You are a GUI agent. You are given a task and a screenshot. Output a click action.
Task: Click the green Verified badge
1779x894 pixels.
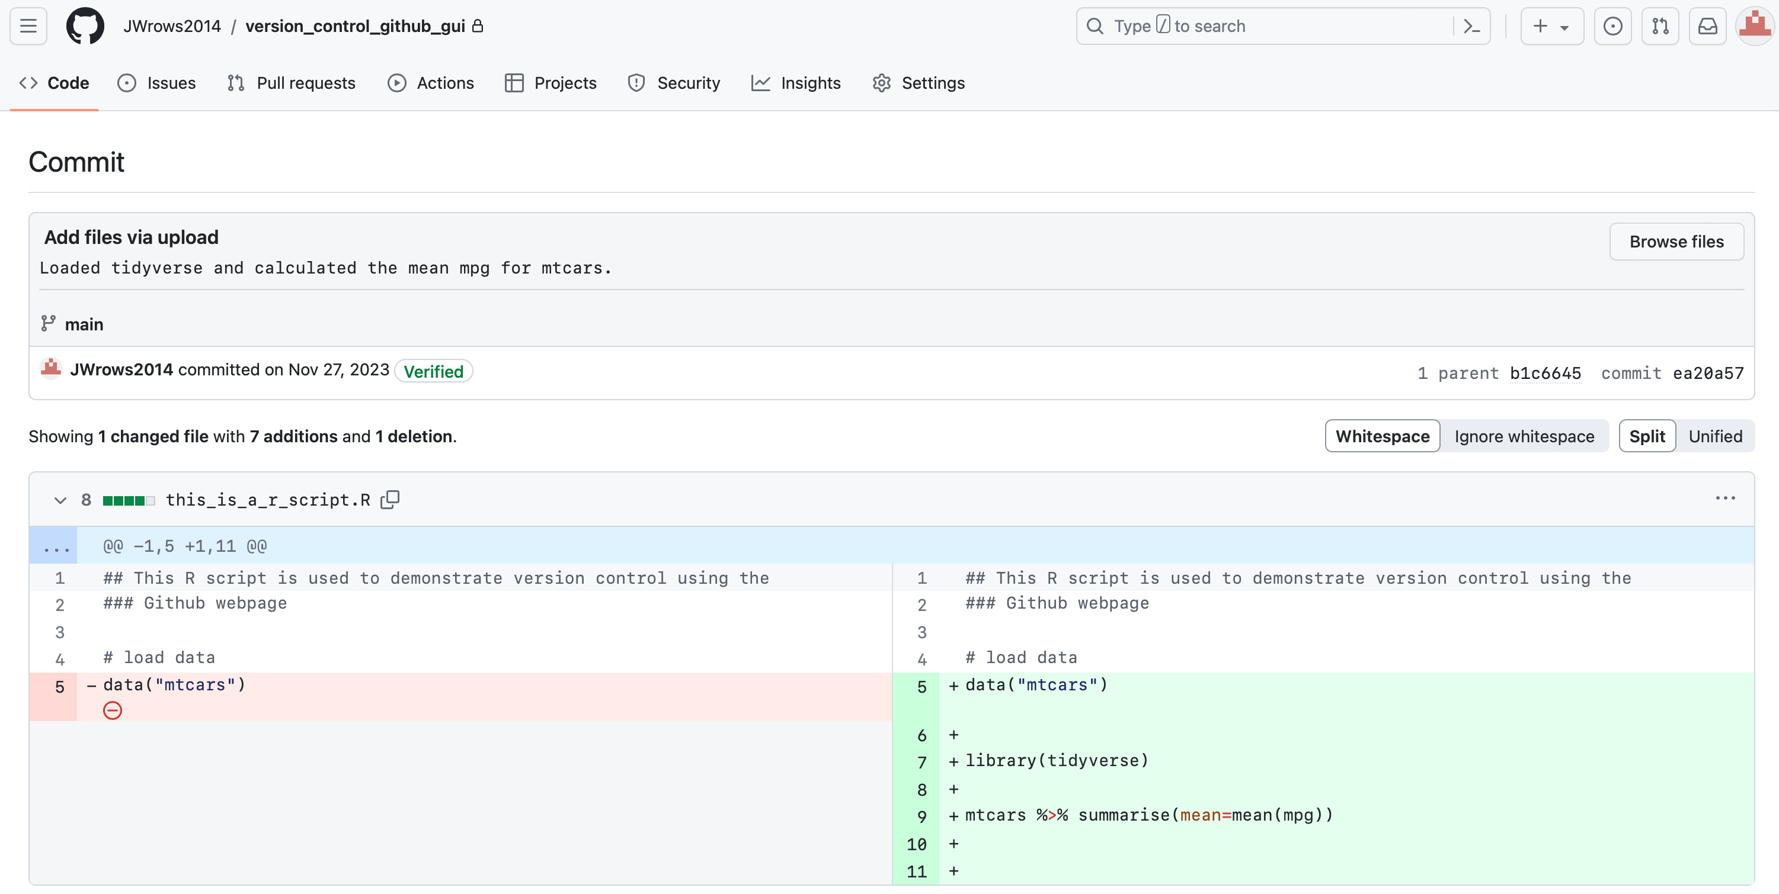(x=433, y=371)
